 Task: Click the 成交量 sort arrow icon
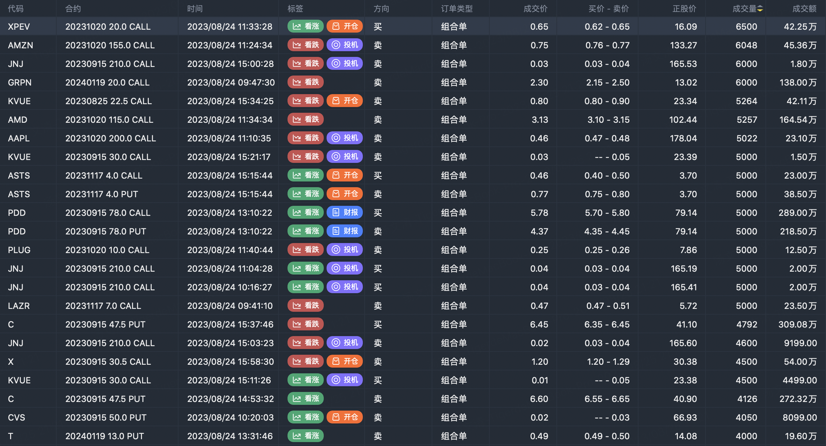(760, 9)
